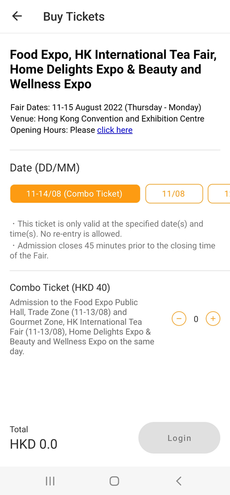Tap the Combo Ticket quantity value 0
Screen dimensions: 230x495
click(x=196, y=319)
